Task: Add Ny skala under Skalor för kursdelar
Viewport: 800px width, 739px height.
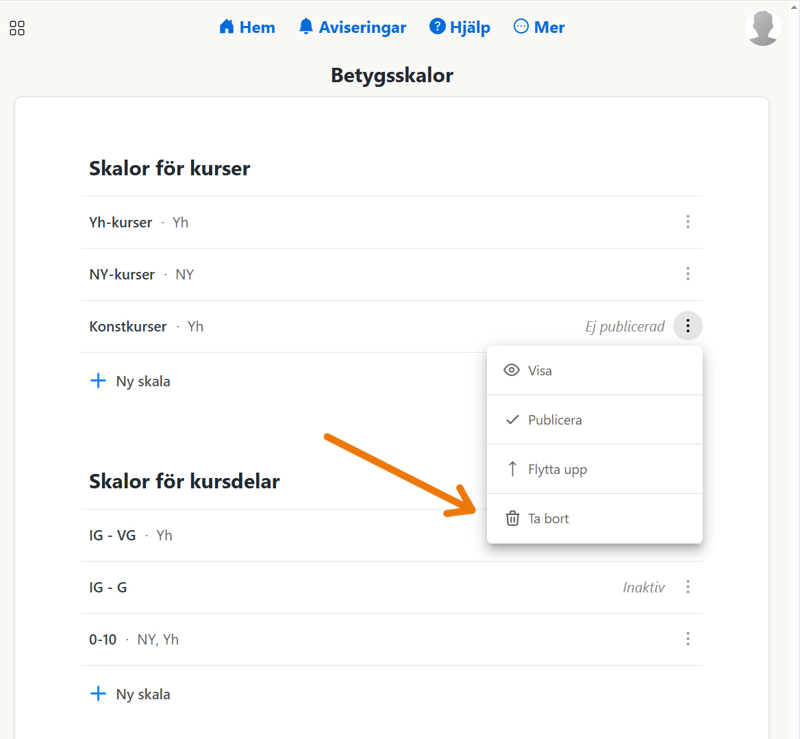Action: pyautogui.click(x=130, y=694)
